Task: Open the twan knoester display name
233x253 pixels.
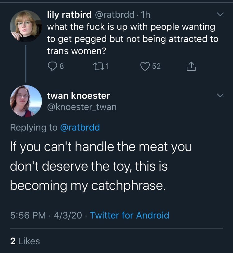Action: [x=79, y=96]
